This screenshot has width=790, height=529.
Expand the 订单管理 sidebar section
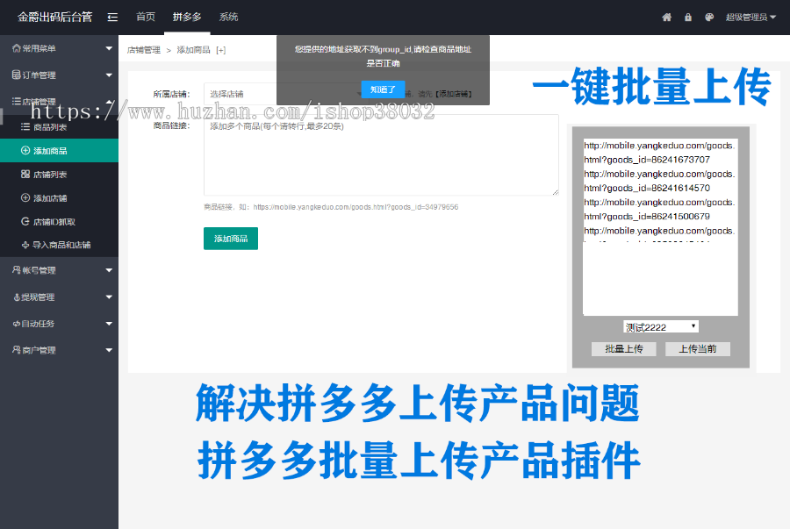click(59, 75)
